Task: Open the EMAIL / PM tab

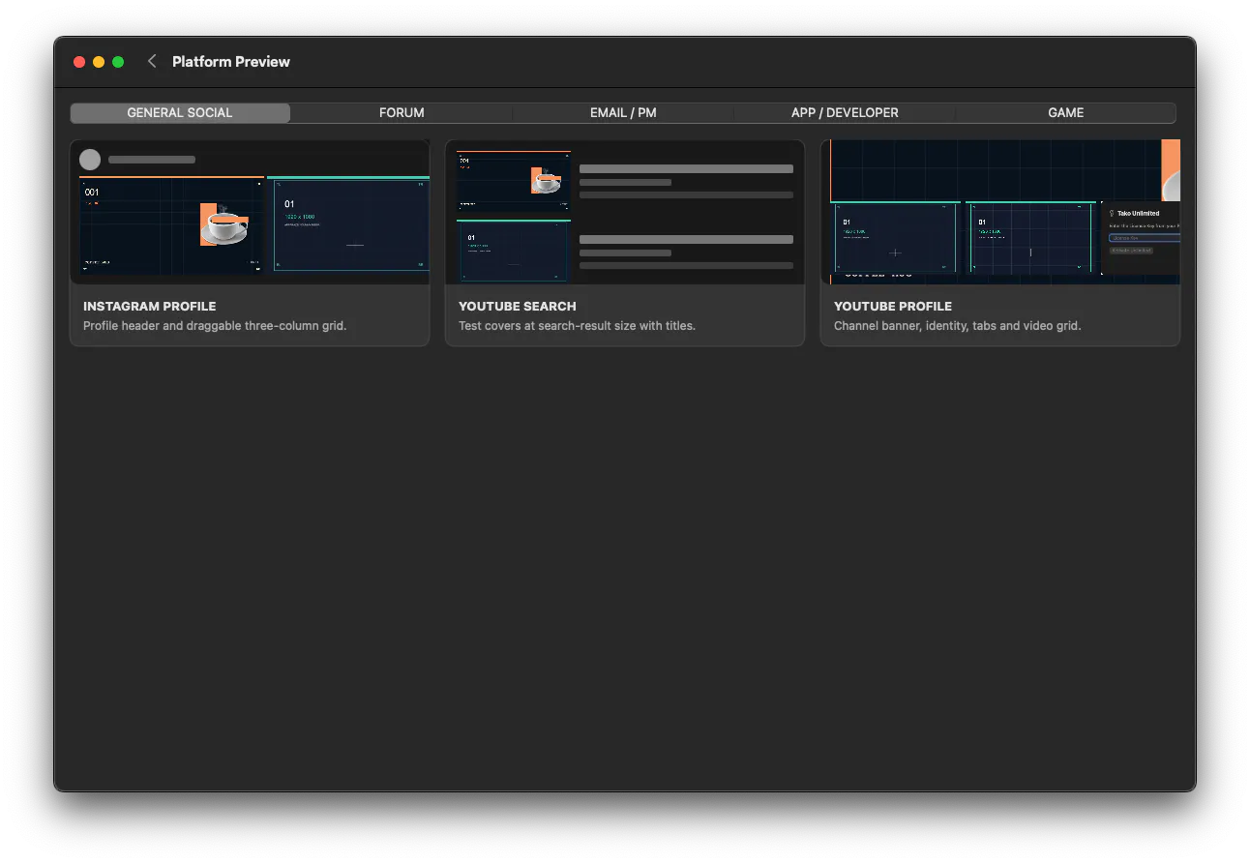Action: (x=623, y=113)
